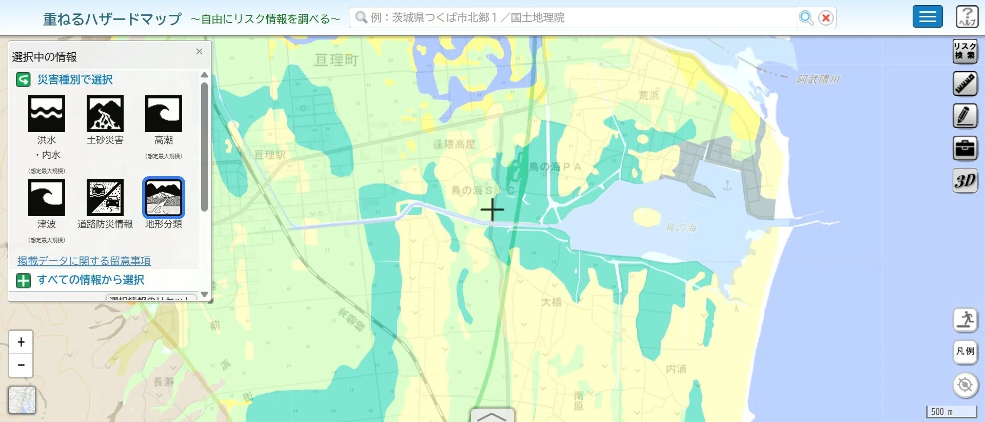Click the 亘理駅 map label
The image size is (985, 422).
(x=270, y=155)
